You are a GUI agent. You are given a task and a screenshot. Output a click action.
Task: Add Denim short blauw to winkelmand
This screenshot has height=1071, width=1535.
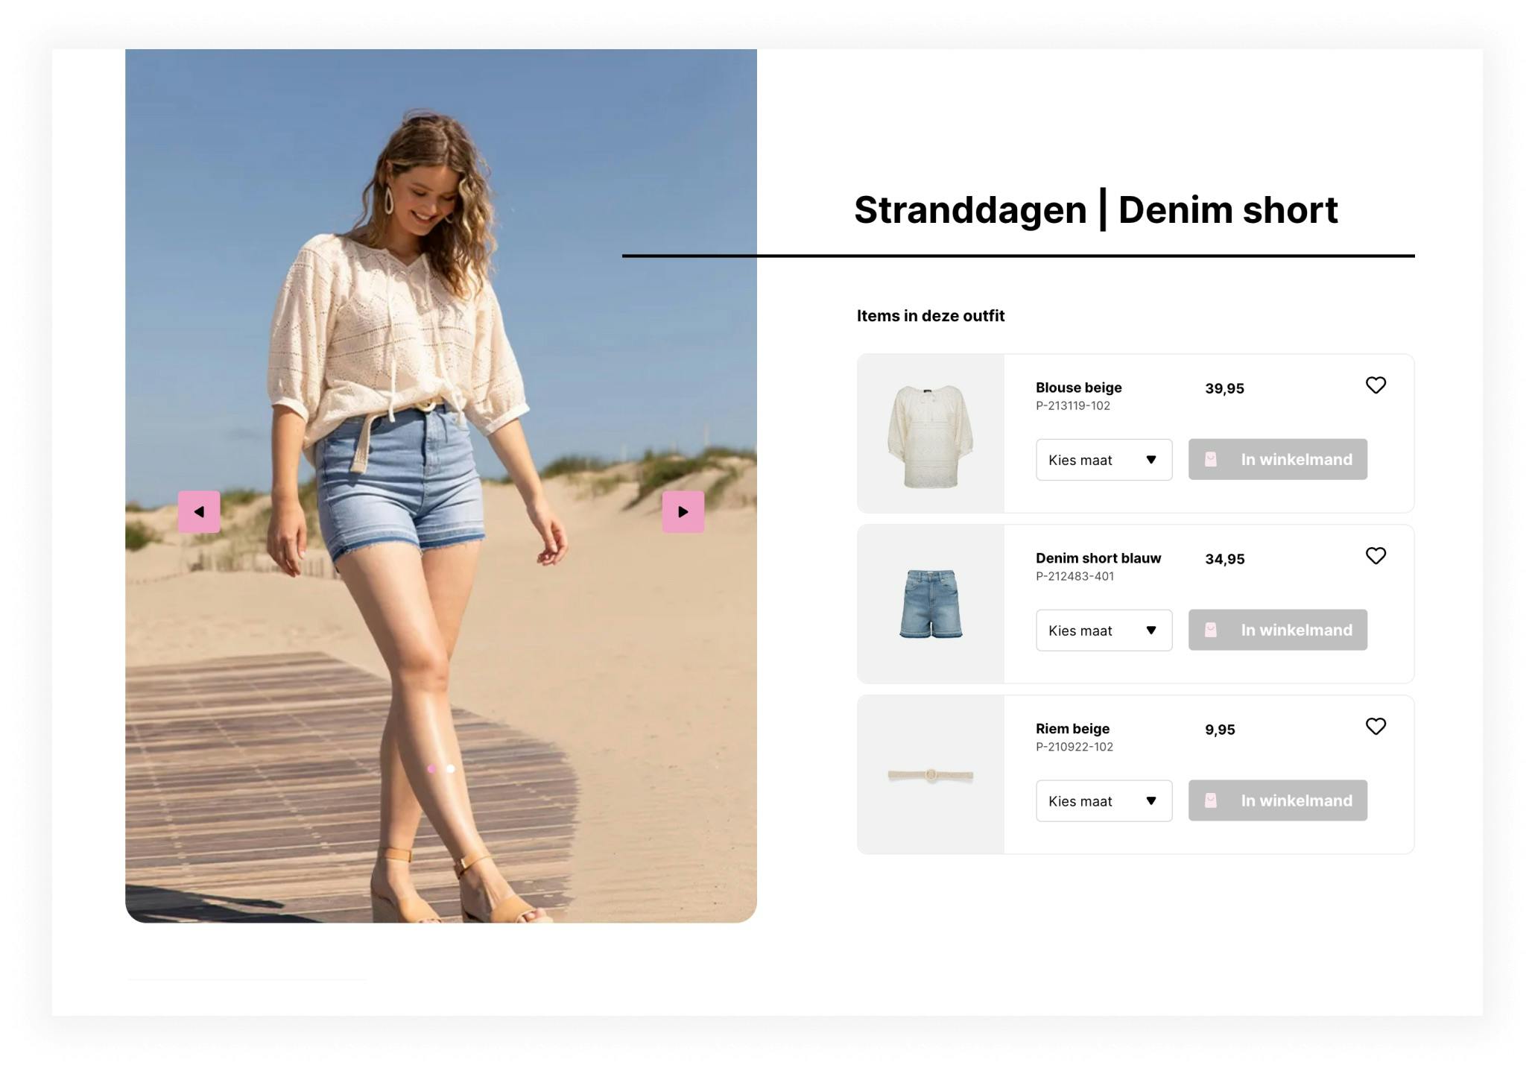click(x=1277, y=630)
